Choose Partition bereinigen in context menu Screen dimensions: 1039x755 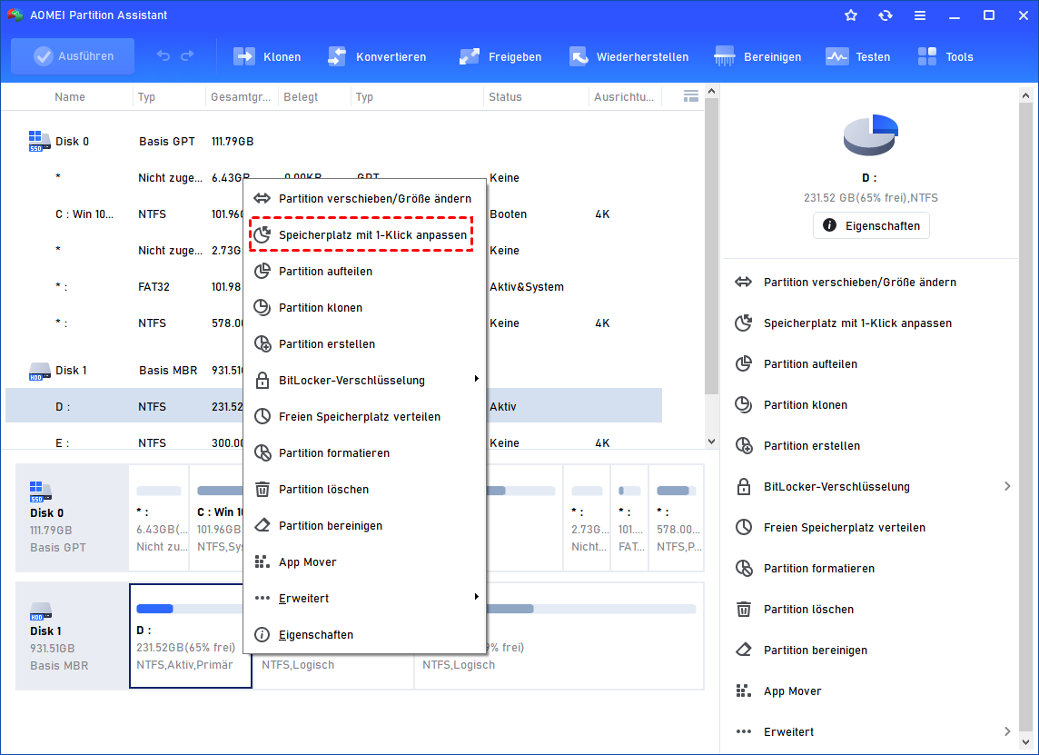pos(364,526)
